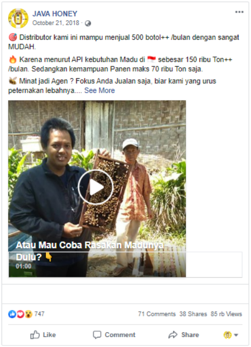Screen dimensions: 251x347
Task: View the 38 Shares list
Action: [193, 314]
